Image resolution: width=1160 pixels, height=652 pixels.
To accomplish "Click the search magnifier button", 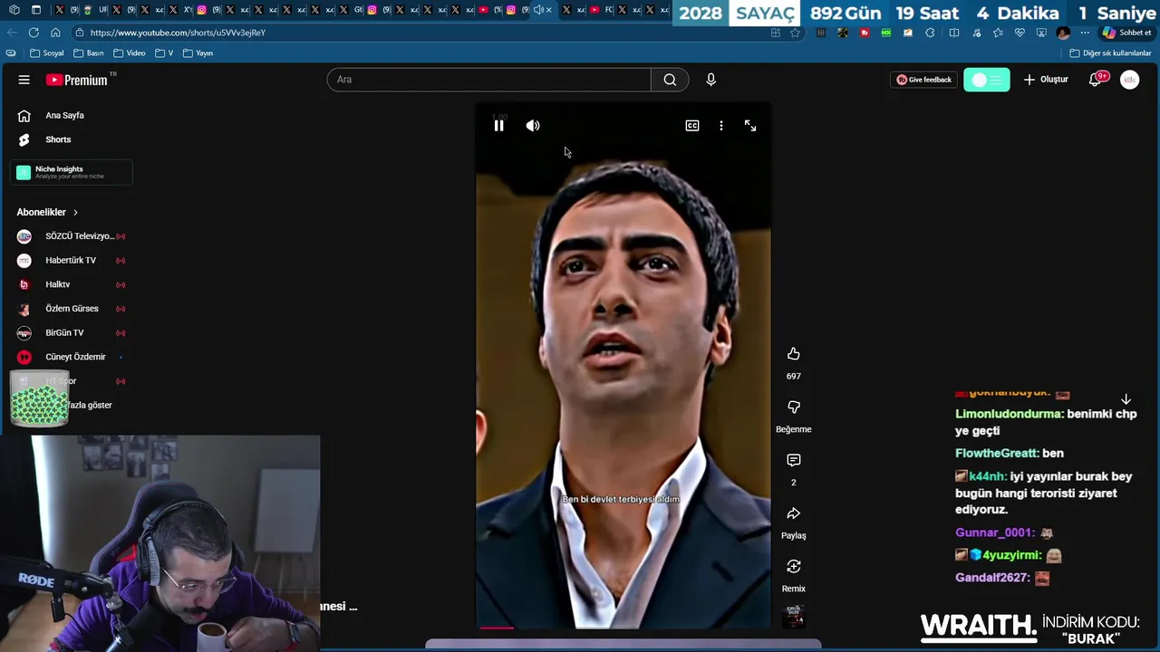I will 670,80.
